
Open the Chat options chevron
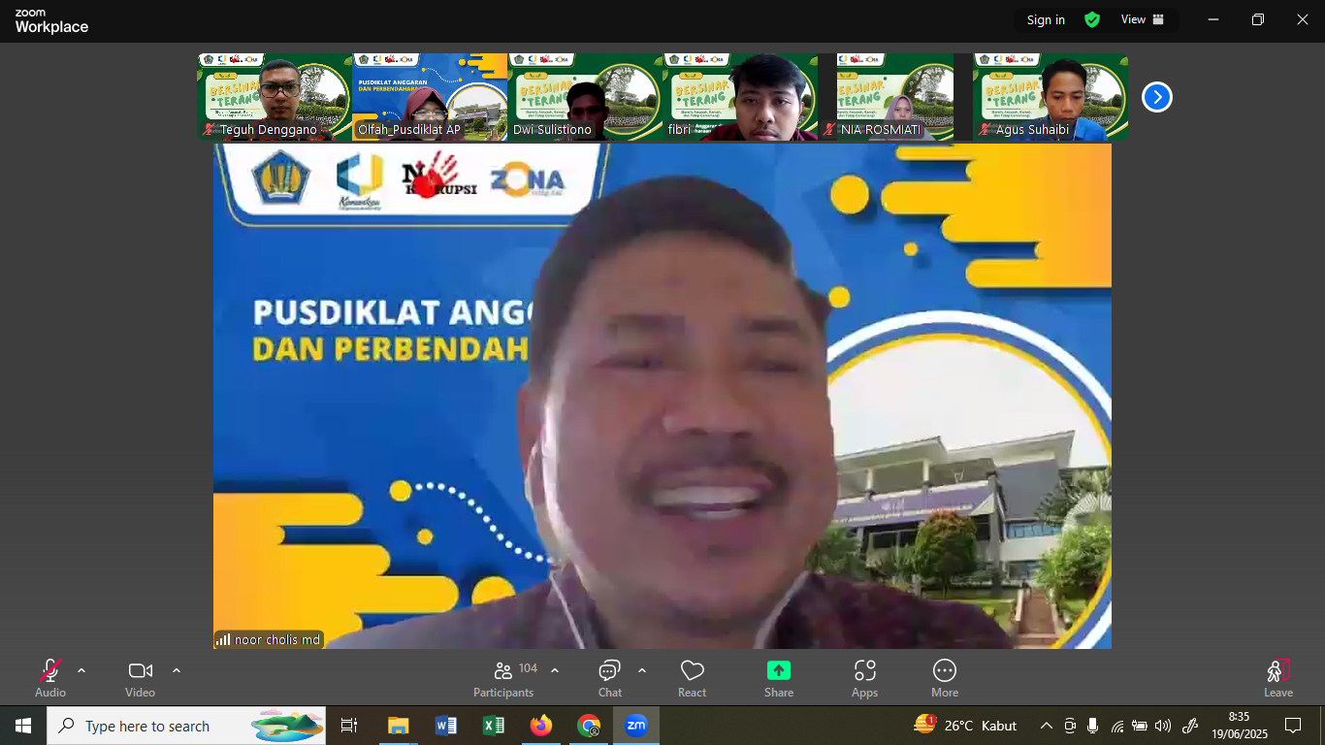click(639, 669)
